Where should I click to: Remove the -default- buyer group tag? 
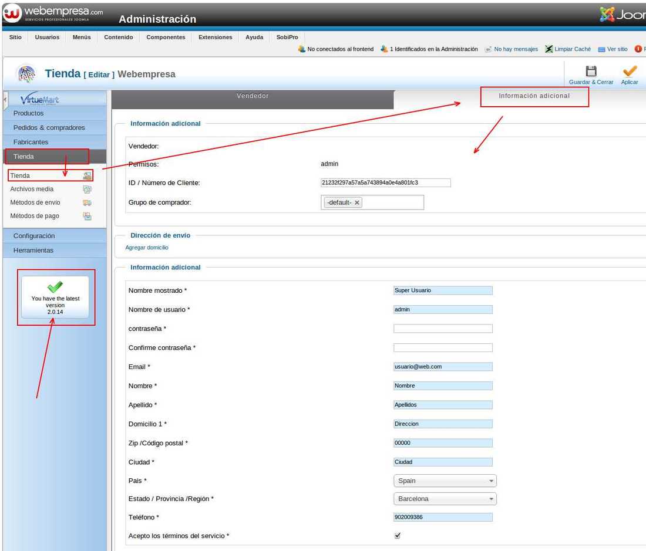(357, 202)
